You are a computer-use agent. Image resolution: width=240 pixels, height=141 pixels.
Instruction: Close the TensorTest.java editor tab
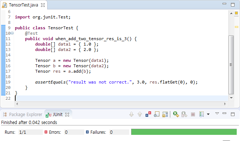[x=43, y=5]
